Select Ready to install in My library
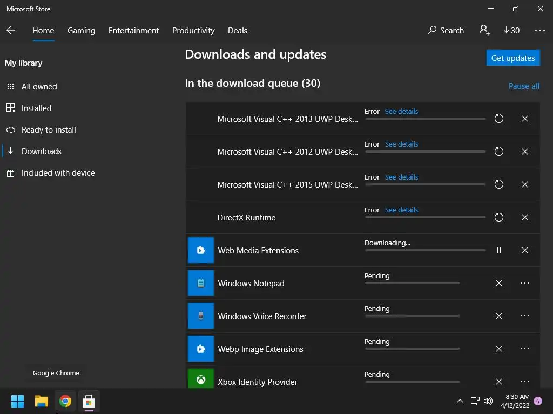Viewport: 553px width, 414px height. click(x=41, y=130)
